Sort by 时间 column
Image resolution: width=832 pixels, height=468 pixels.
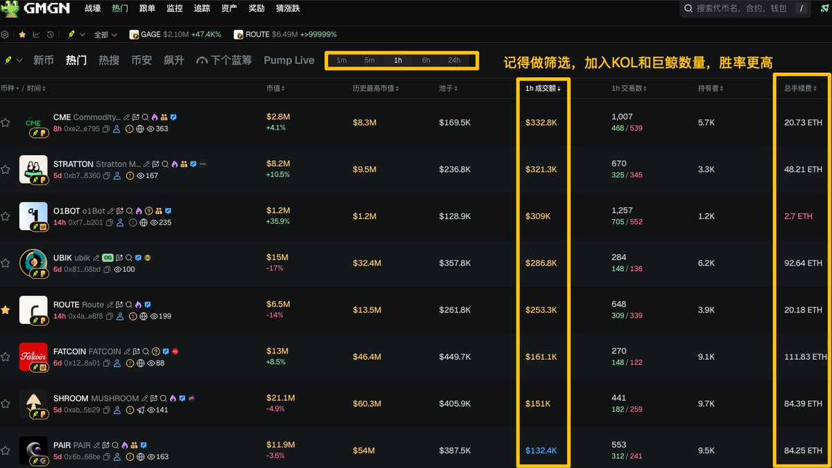point(37,89)
